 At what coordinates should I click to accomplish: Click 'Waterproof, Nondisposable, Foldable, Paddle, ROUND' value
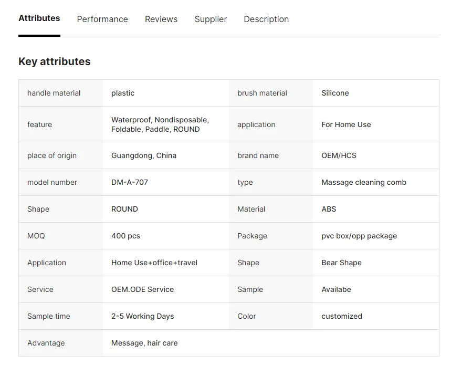tap(160, 124)
